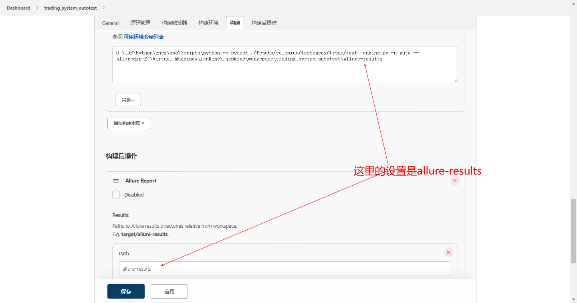
Task: Toggle the Disabled checkbox
Action: 116,195
